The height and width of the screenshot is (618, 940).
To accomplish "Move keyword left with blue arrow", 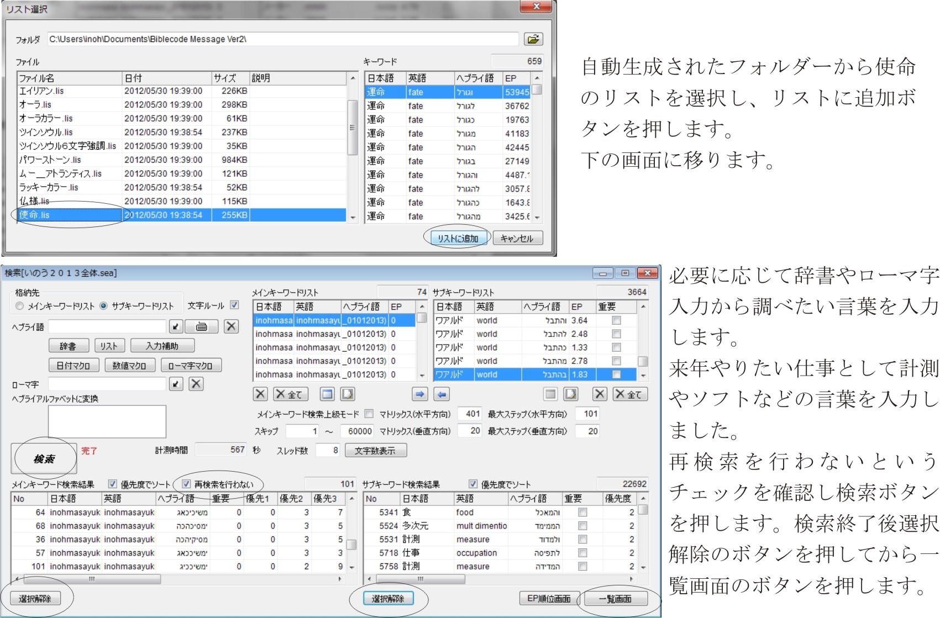I will coord(441,394).
